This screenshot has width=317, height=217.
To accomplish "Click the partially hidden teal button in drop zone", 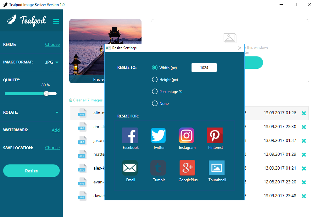I will [x=253, y=62].
